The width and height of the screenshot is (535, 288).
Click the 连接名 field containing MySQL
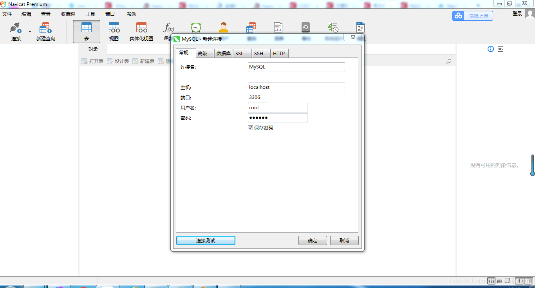[296, 67]
